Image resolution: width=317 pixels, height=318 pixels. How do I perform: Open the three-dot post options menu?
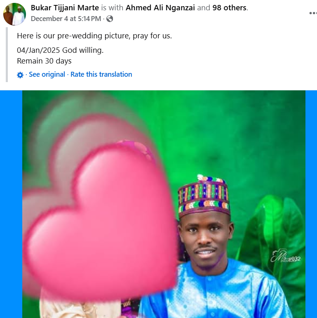point(313,13)
